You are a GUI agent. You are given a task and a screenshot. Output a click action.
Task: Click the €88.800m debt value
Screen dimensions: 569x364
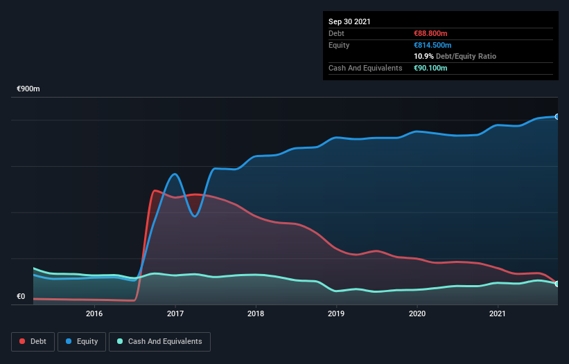(x=430, y=33)
